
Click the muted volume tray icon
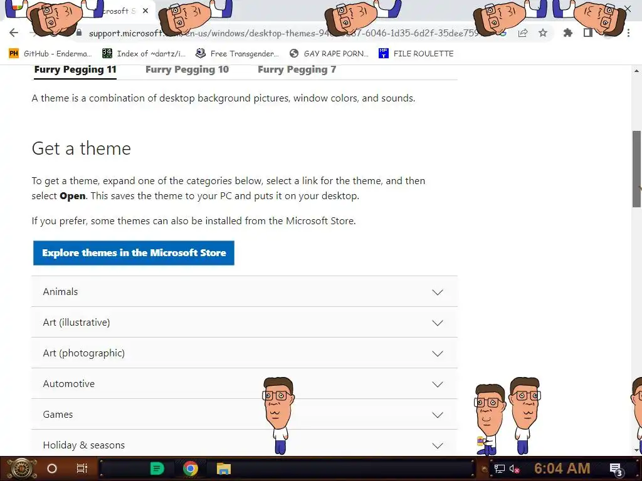tap(515, 468)
